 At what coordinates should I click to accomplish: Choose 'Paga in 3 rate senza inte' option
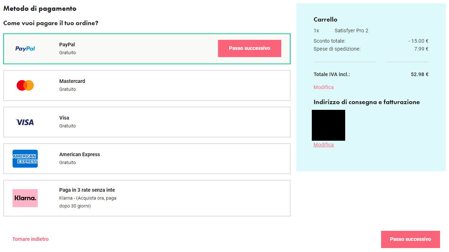pyautogui.click(x=147, y=198)
